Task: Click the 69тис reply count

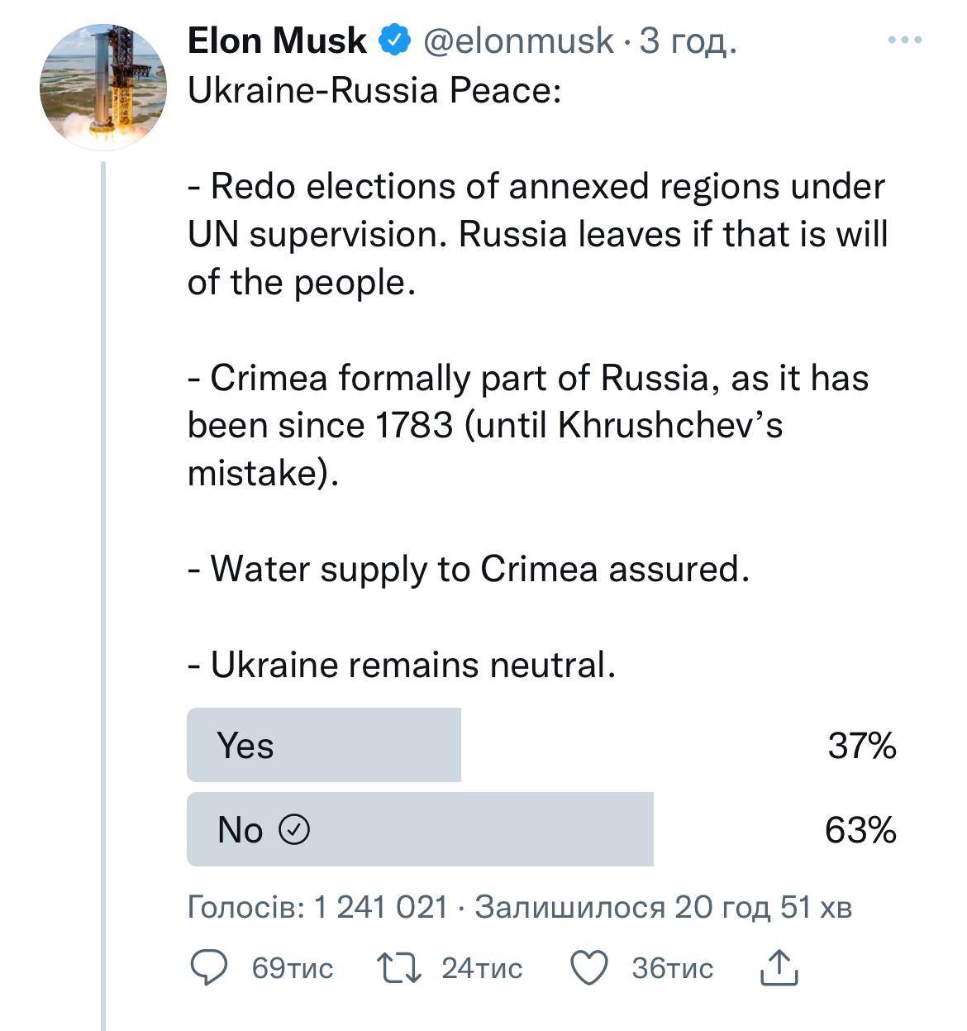Action: point(292,968)
